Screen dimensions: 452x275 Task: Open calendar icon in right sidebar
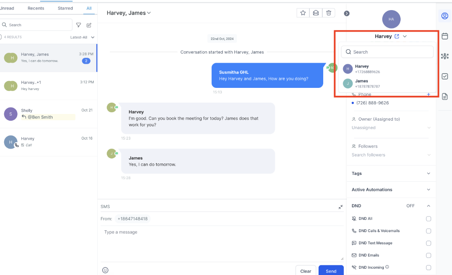pyautogui.click(x=444, y=36)
